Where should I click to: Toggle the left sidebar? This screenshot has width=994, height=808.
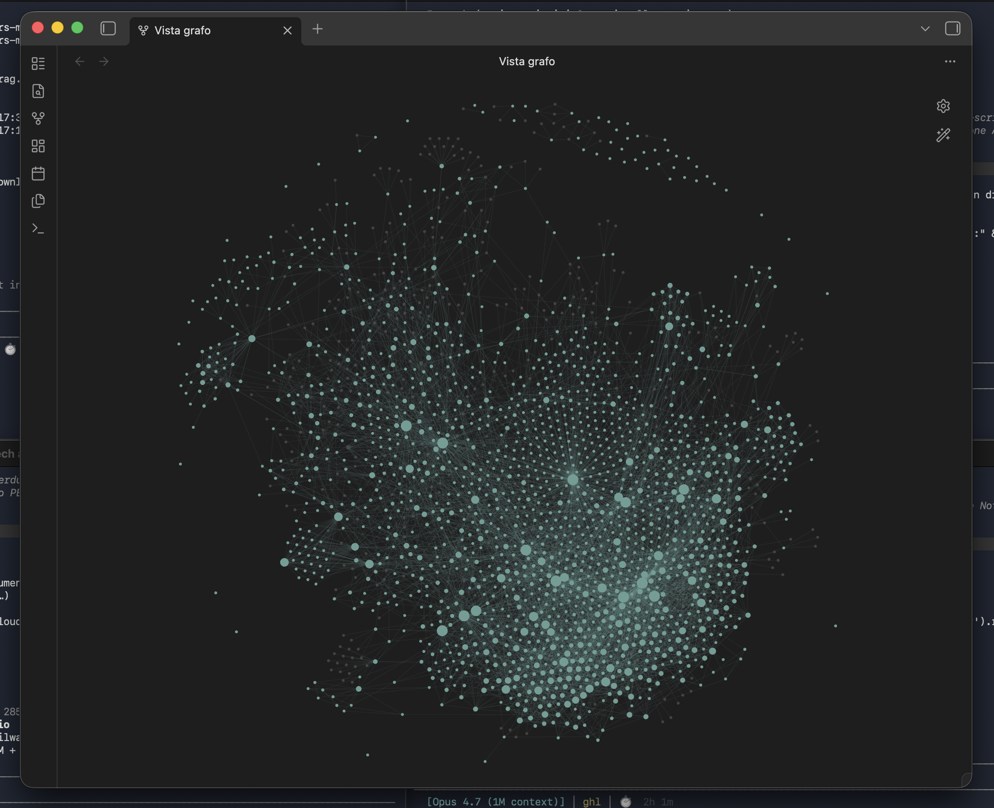click(x=108, y=28)
